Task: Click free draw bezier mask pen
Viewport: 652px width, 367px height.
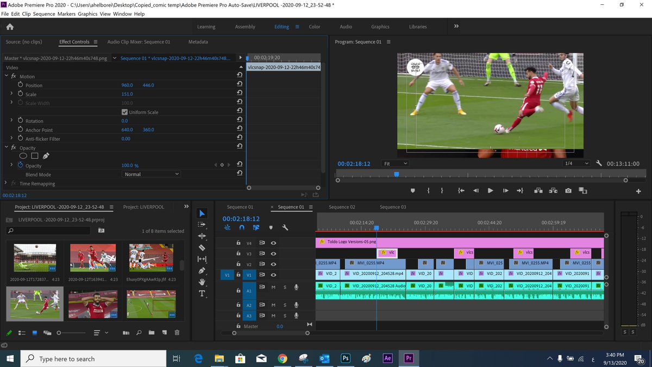Action: coord(46,156)
